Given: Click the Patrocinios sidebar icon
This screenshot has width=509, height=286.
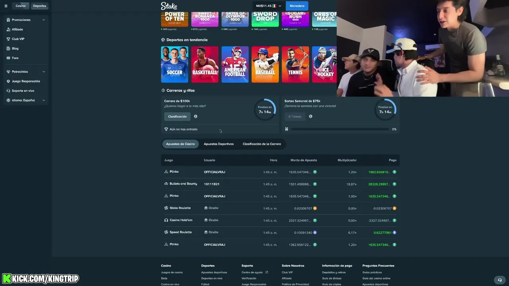Looking at the screenshot, I should (x=8, y=71).
